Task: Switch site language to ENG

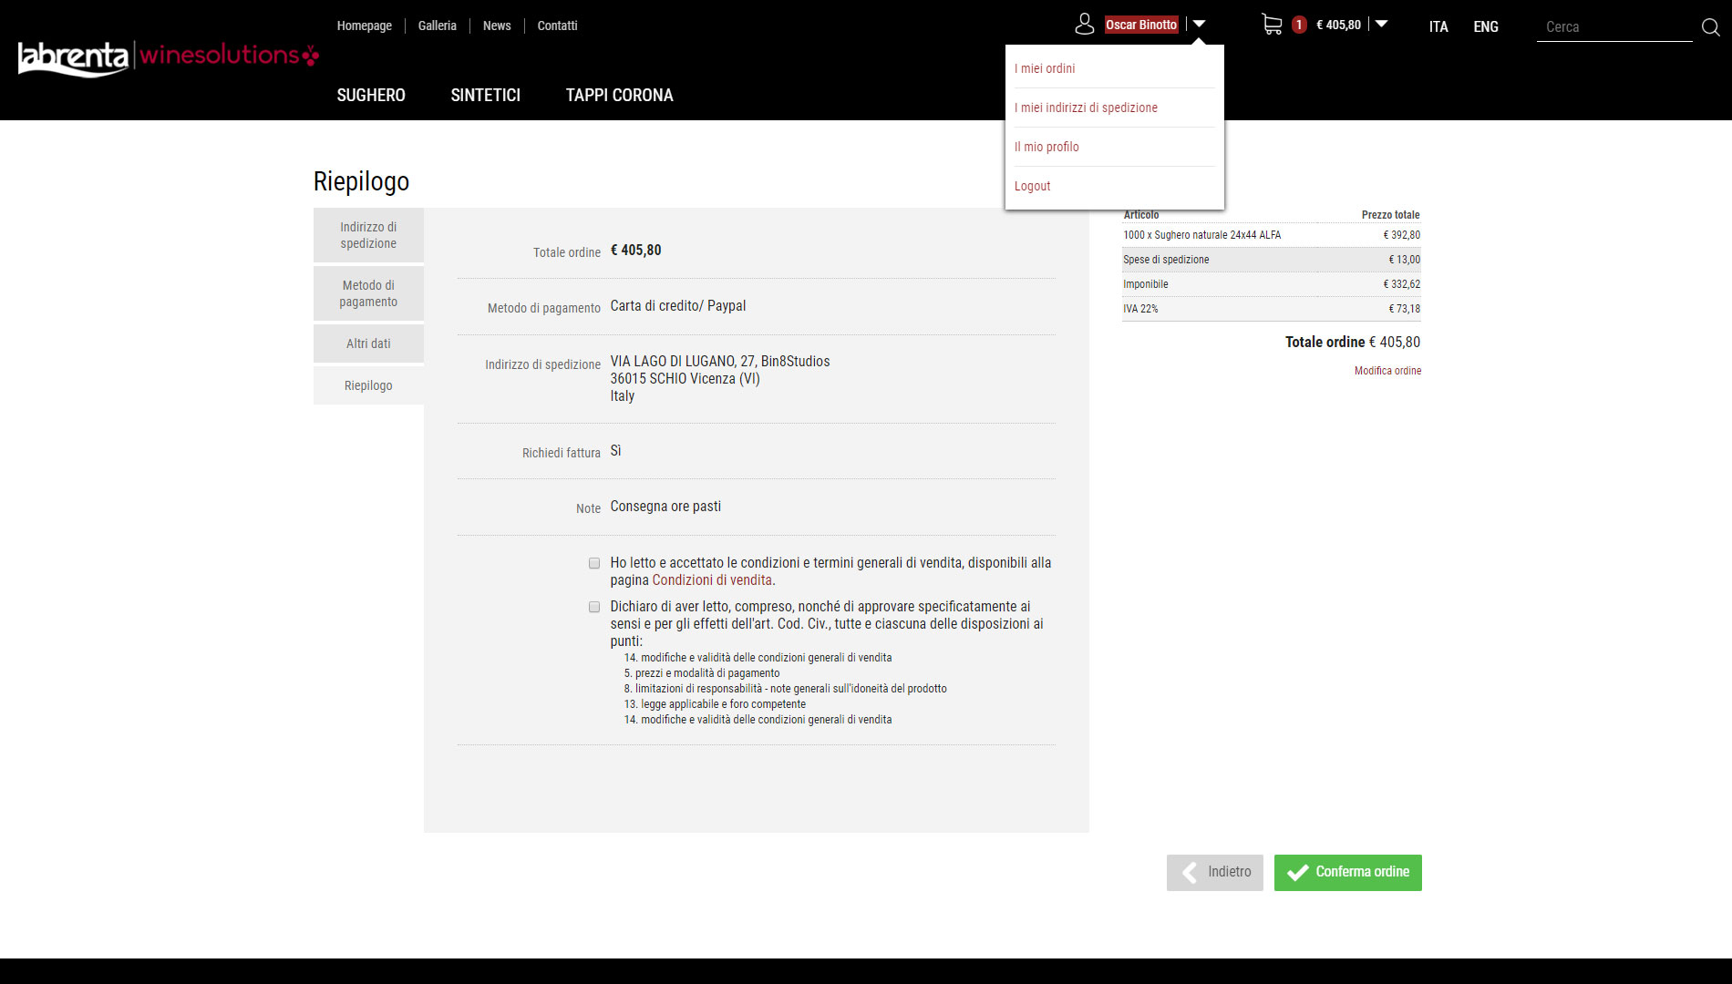Action: (x=1485, y=26)
